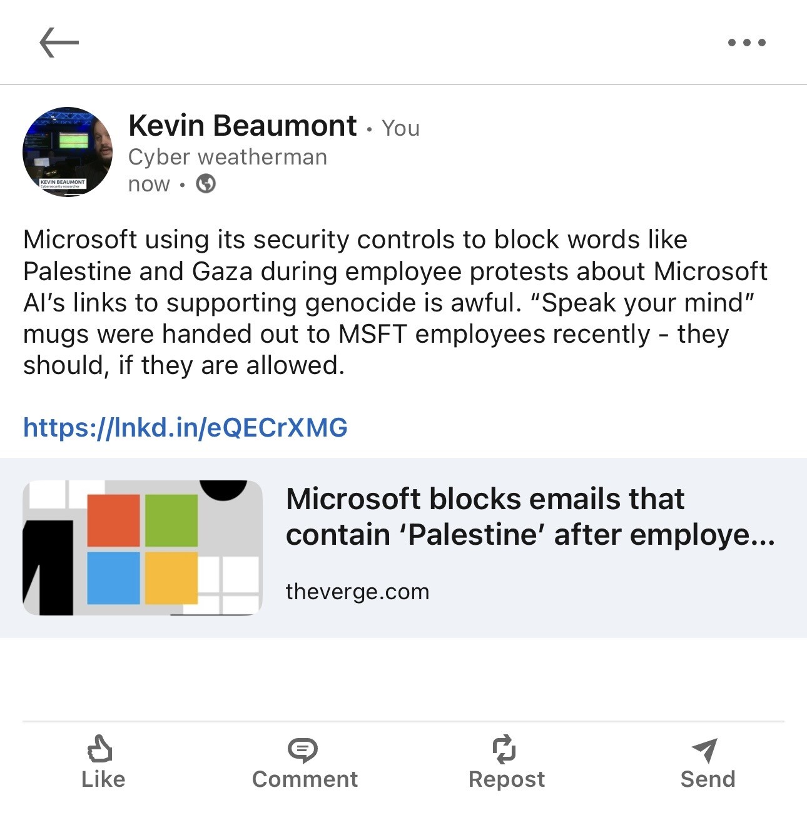Tap the back arrow
The height and width of the screenshot is (825, 807).
pyautogui.click(x=59, y=43)
